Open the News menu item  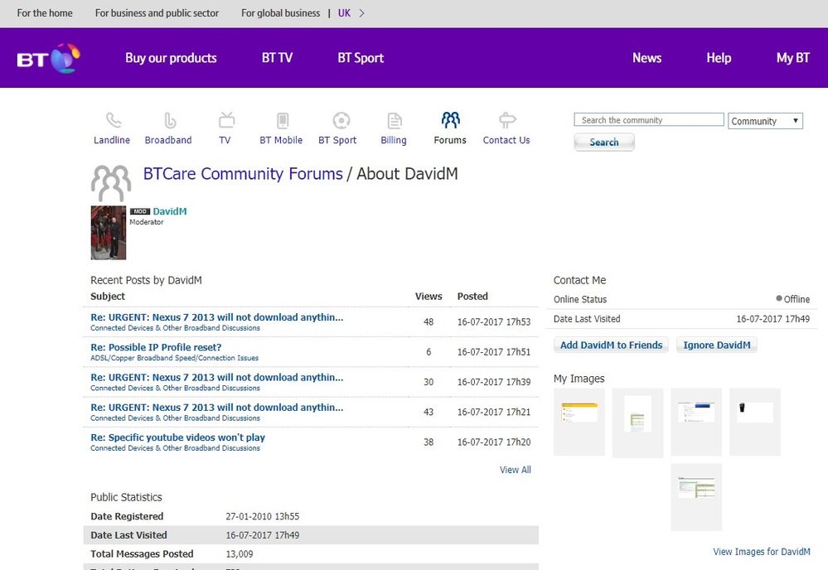tap(646, 58)
